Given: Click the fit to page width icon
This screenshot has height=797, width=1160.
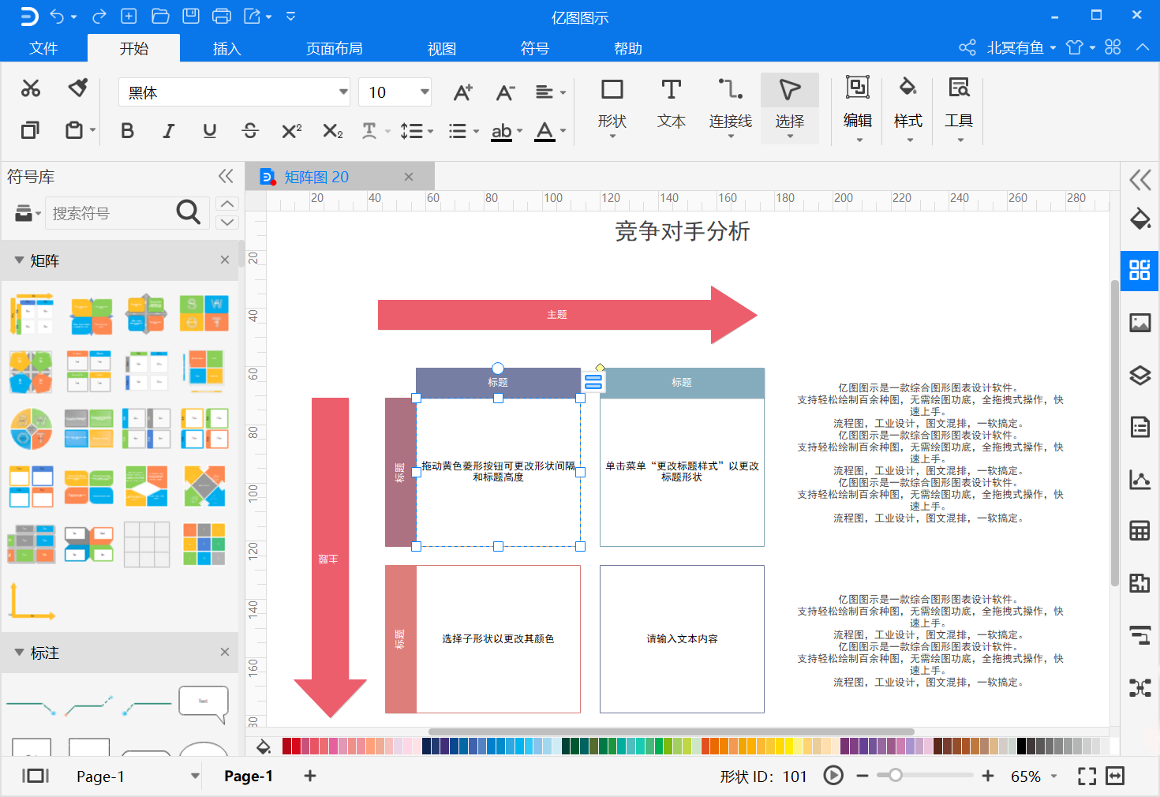Looking at the screenshot, I should coord(1115,776).
